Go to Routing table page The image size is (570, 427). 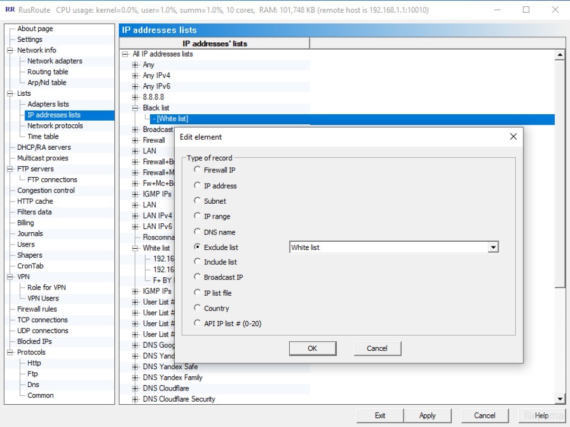(48, 72)
